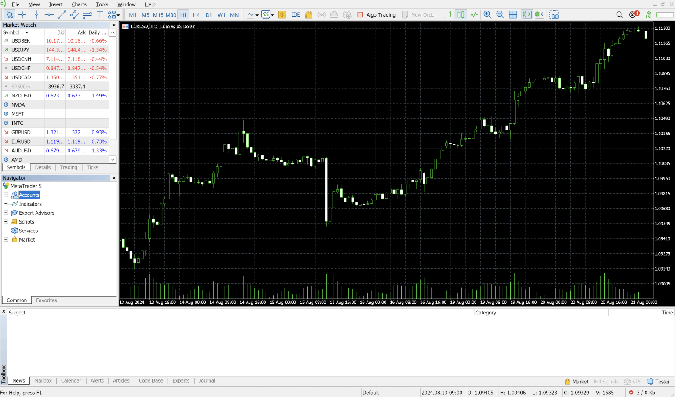Switch to bar chart display
Viewport: 675px width, 397px height.
click(x=448, y=15)
